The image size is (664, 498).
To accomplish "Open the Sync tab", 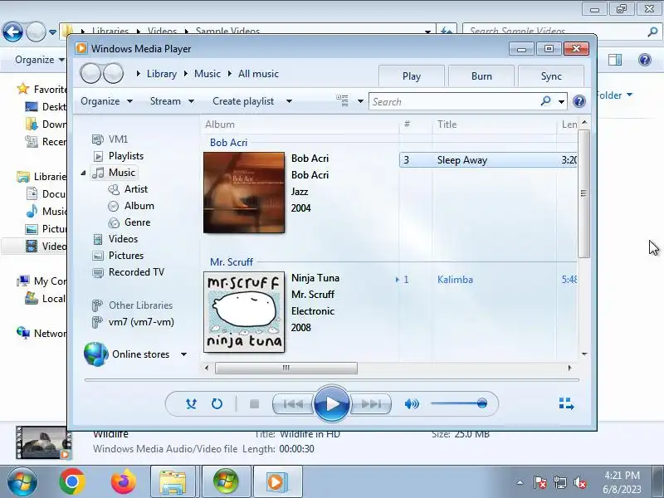I will click(551, 76).
